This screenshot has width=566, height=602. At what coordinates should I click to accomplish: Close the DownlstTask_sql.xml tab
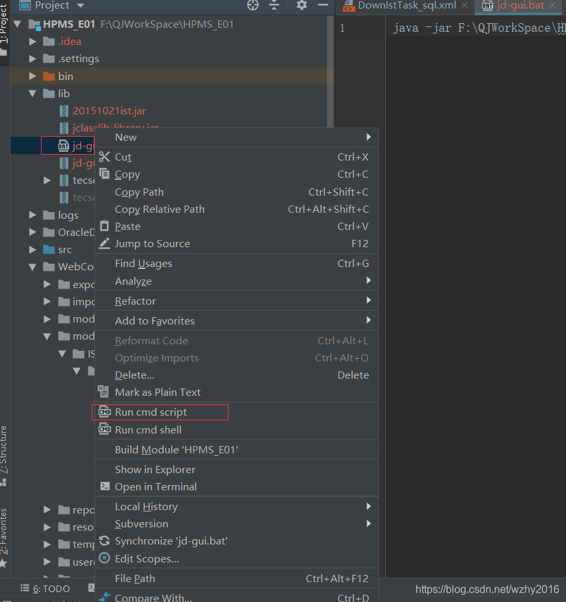point(464,5)
